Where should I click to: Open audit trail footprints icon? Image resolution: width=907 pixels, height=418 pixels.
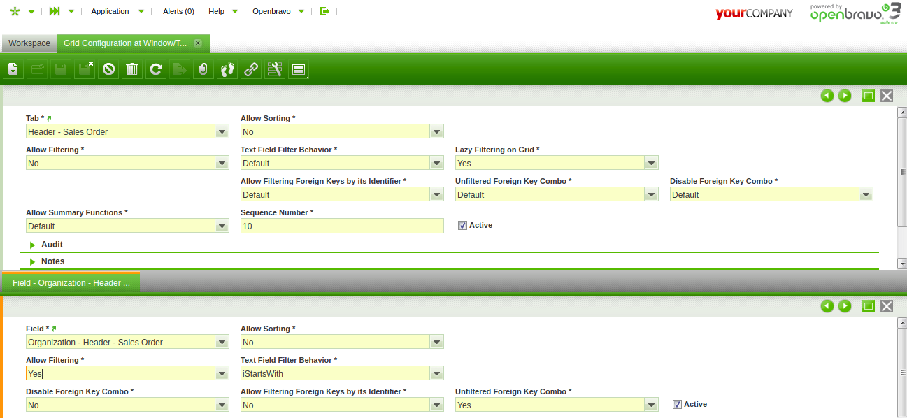227,69
